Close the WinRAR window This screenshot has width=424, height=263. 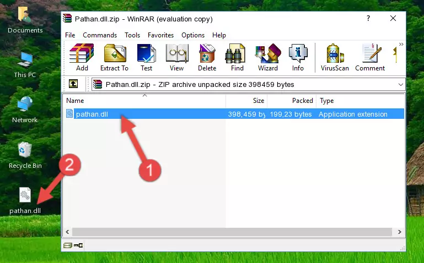click(x=393, y=18)
